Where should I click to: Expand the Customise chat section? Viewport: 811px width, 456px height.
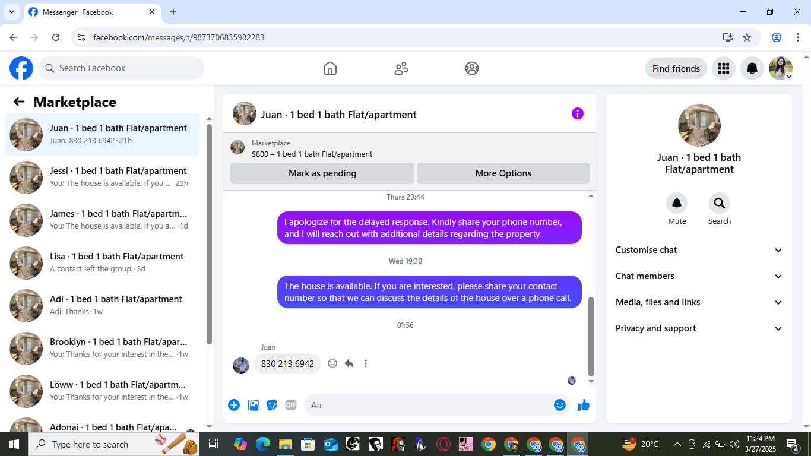(699, 250)
